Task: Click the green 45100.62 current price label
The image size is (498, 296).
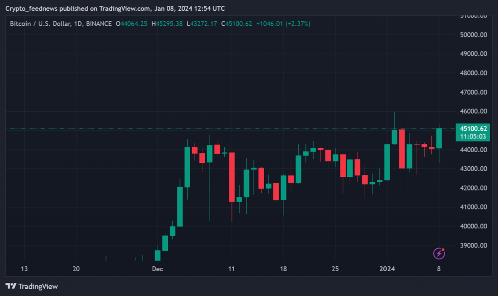Action: (473, 128)
